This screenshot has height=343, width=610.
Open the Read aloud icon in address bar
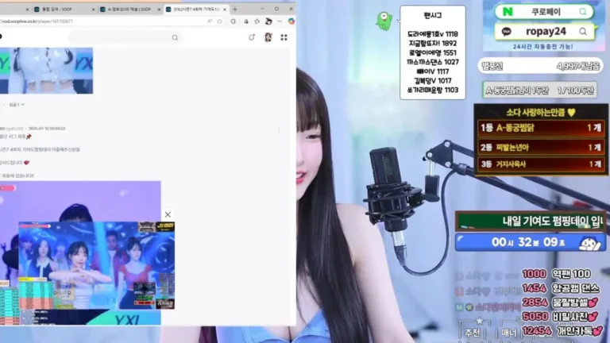210,21
